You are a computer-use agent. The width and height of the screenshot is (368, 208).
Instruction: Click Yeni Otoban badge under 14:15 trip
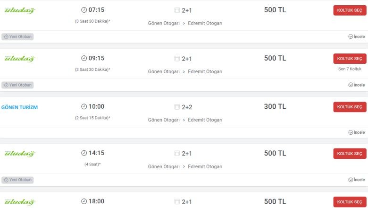(17, 180)
